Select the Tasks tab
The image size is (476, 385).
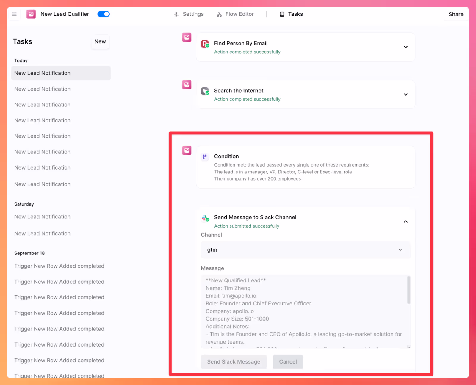tap(291, 14)
